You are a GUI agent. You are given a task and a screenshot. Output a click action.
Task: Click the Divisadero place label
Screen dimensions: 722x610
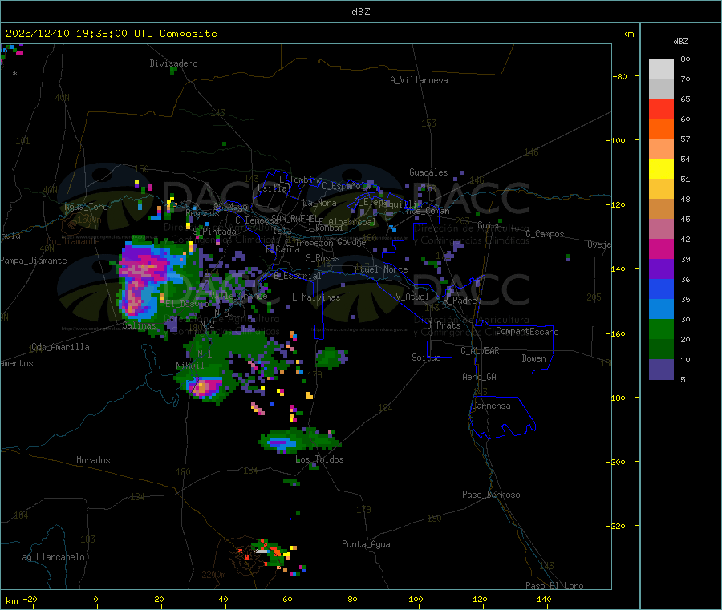pyautogui.click(x=173, y=63)
